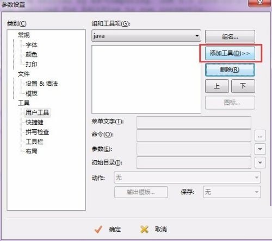Open the 动作 combo box
Image resolution: width=272 pixels, height=241 pixels.
point(187,177)
